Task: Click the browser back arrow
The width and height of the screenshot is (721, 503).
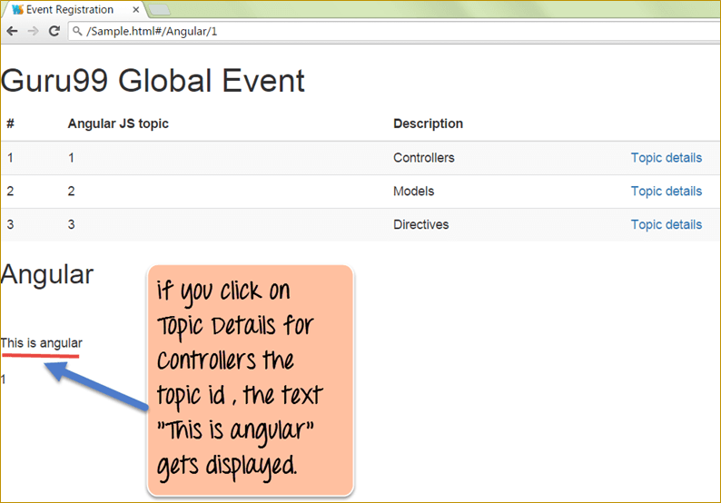Action: pyautogui.click(x=12, y=30)
